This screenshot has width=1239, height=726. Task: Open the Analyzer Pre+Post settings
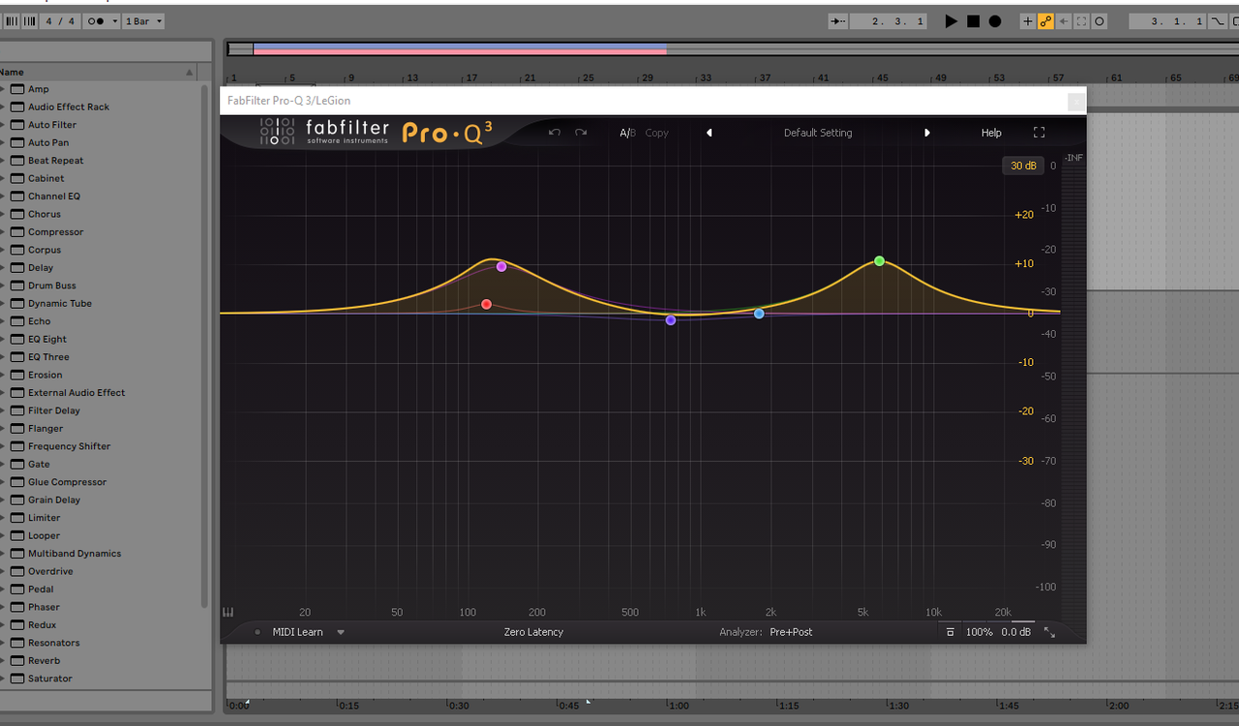pos(791,632)
